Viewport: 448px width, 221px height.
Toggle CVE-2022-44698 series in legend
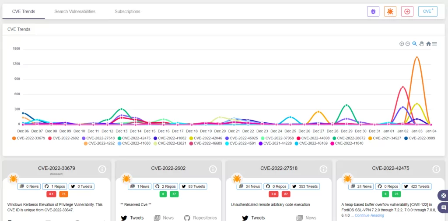313,138
